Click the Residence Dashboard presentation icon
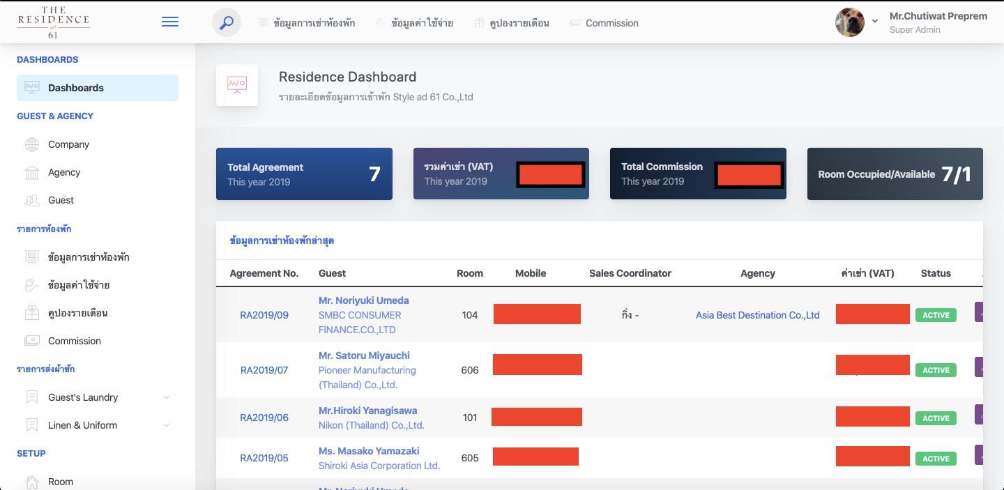This screenshot has height=490, width=1004. point(237,85)
